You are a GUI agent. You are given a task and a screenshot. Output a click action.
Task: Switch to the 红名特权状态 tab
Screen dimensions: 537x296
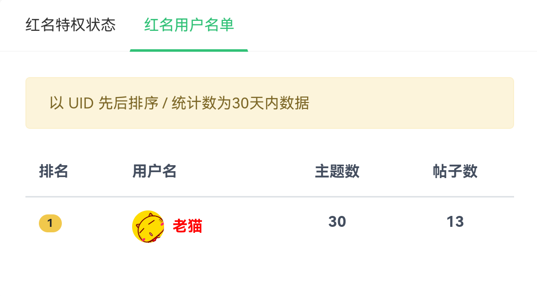pos(70,25)
